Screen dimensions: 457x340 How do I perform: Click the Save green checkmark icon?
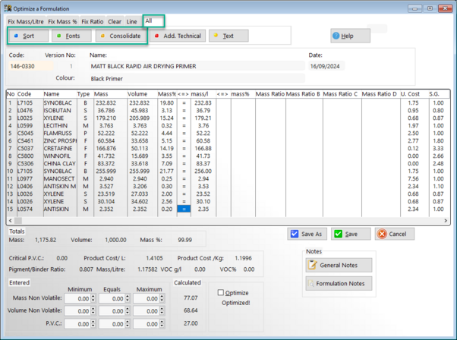338,234
